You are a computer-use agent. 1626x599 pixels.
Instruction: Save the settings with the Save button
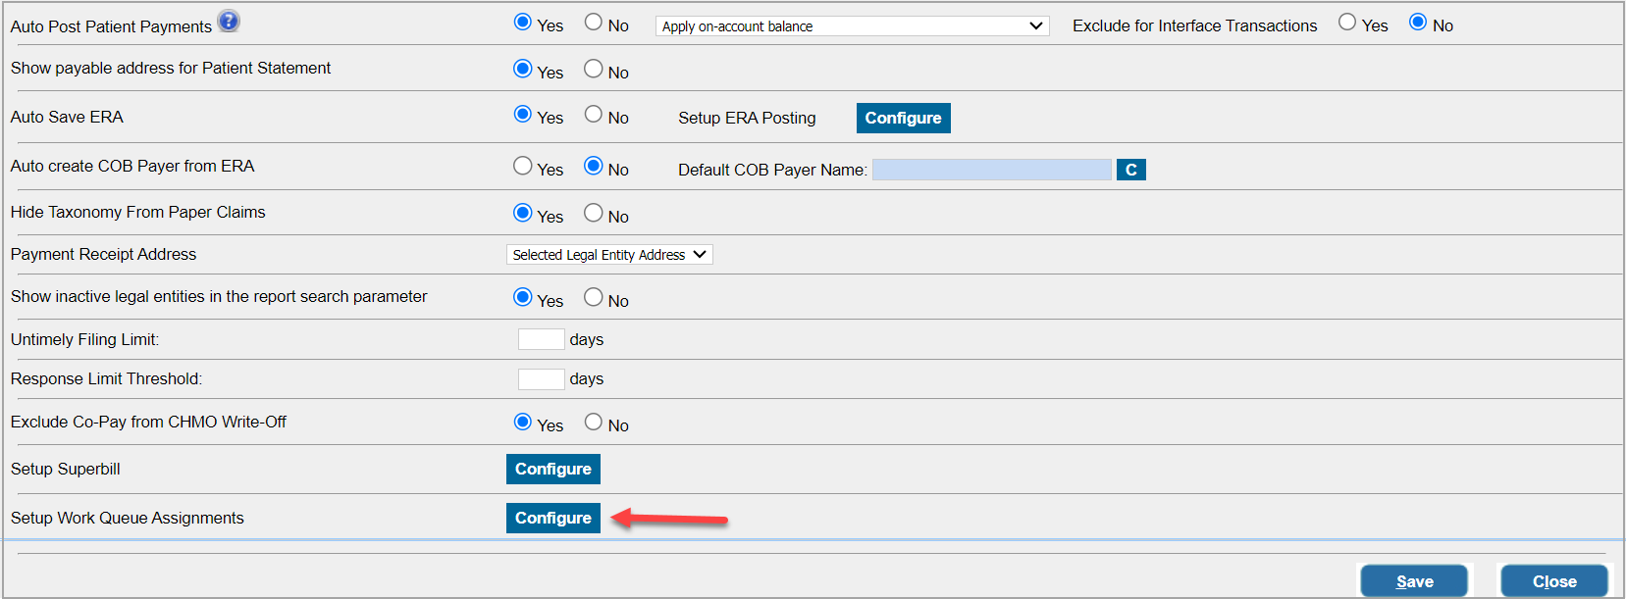[1414, 581]
